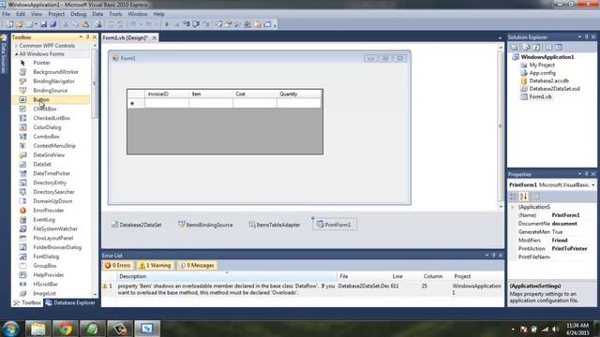Screen dimensions: 600x337
Task: Open the File menu
Action: [7, 14]
